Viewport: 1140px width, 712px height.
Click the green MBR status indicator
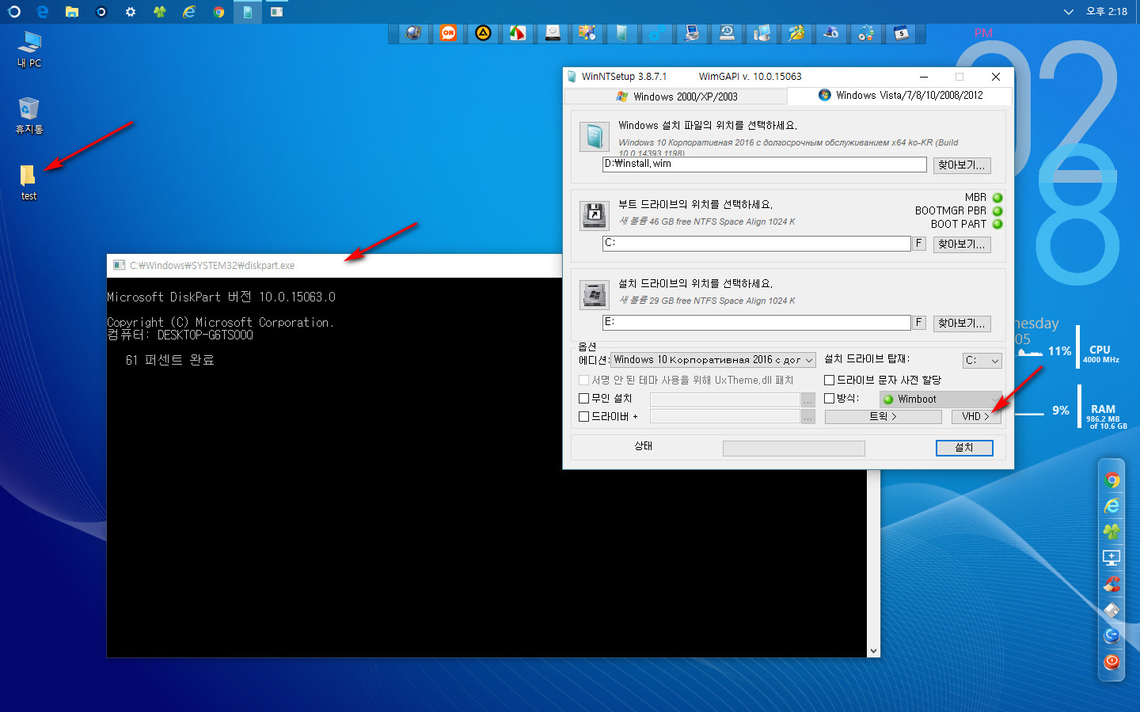coord(997,198)
